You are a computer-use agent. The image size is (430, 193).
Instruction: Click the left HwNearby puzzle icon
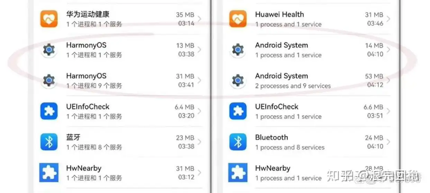[x=49, y=173]
